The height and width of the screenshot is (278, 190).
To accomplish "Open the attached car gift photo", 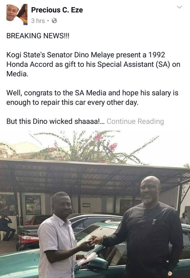I will [x=95, y=204].
